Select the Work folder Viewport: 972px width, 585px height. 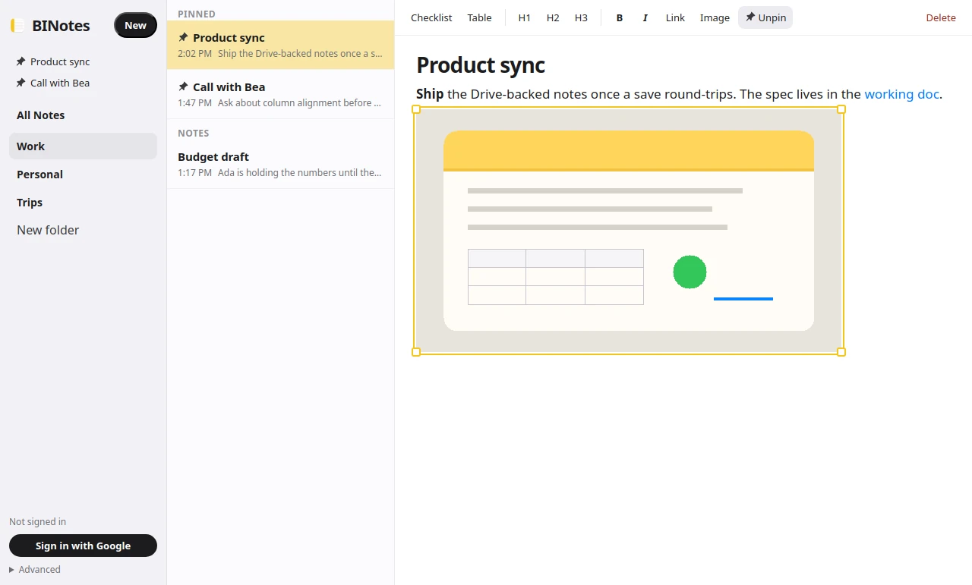(x=83, y=146)
